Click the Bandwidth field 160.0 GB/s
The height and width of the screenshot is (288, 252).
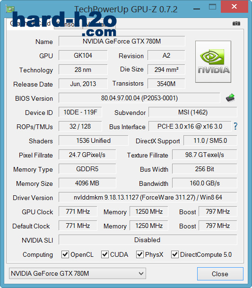click(x=205, y=183)
